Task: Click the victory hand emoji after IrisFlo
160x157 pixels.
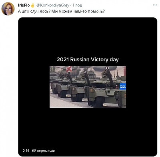Action: point(32,5)
